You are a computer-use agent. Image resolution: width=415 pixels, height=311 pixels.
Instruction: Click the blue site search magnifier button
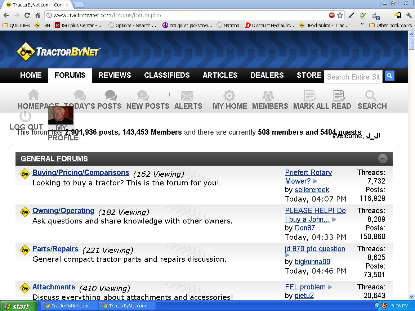tap(389, 76)
